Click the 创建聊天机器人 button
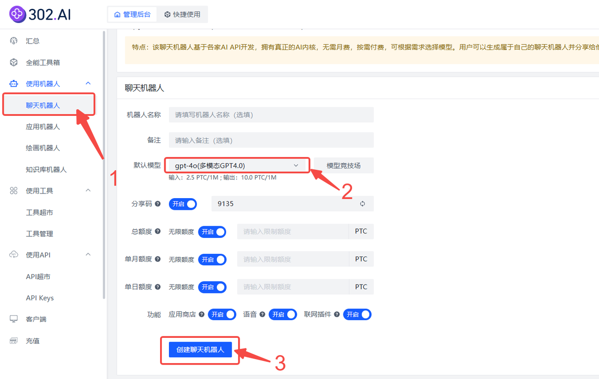Image resolution: width=599 pixels, height=379 pixels. 200,350
